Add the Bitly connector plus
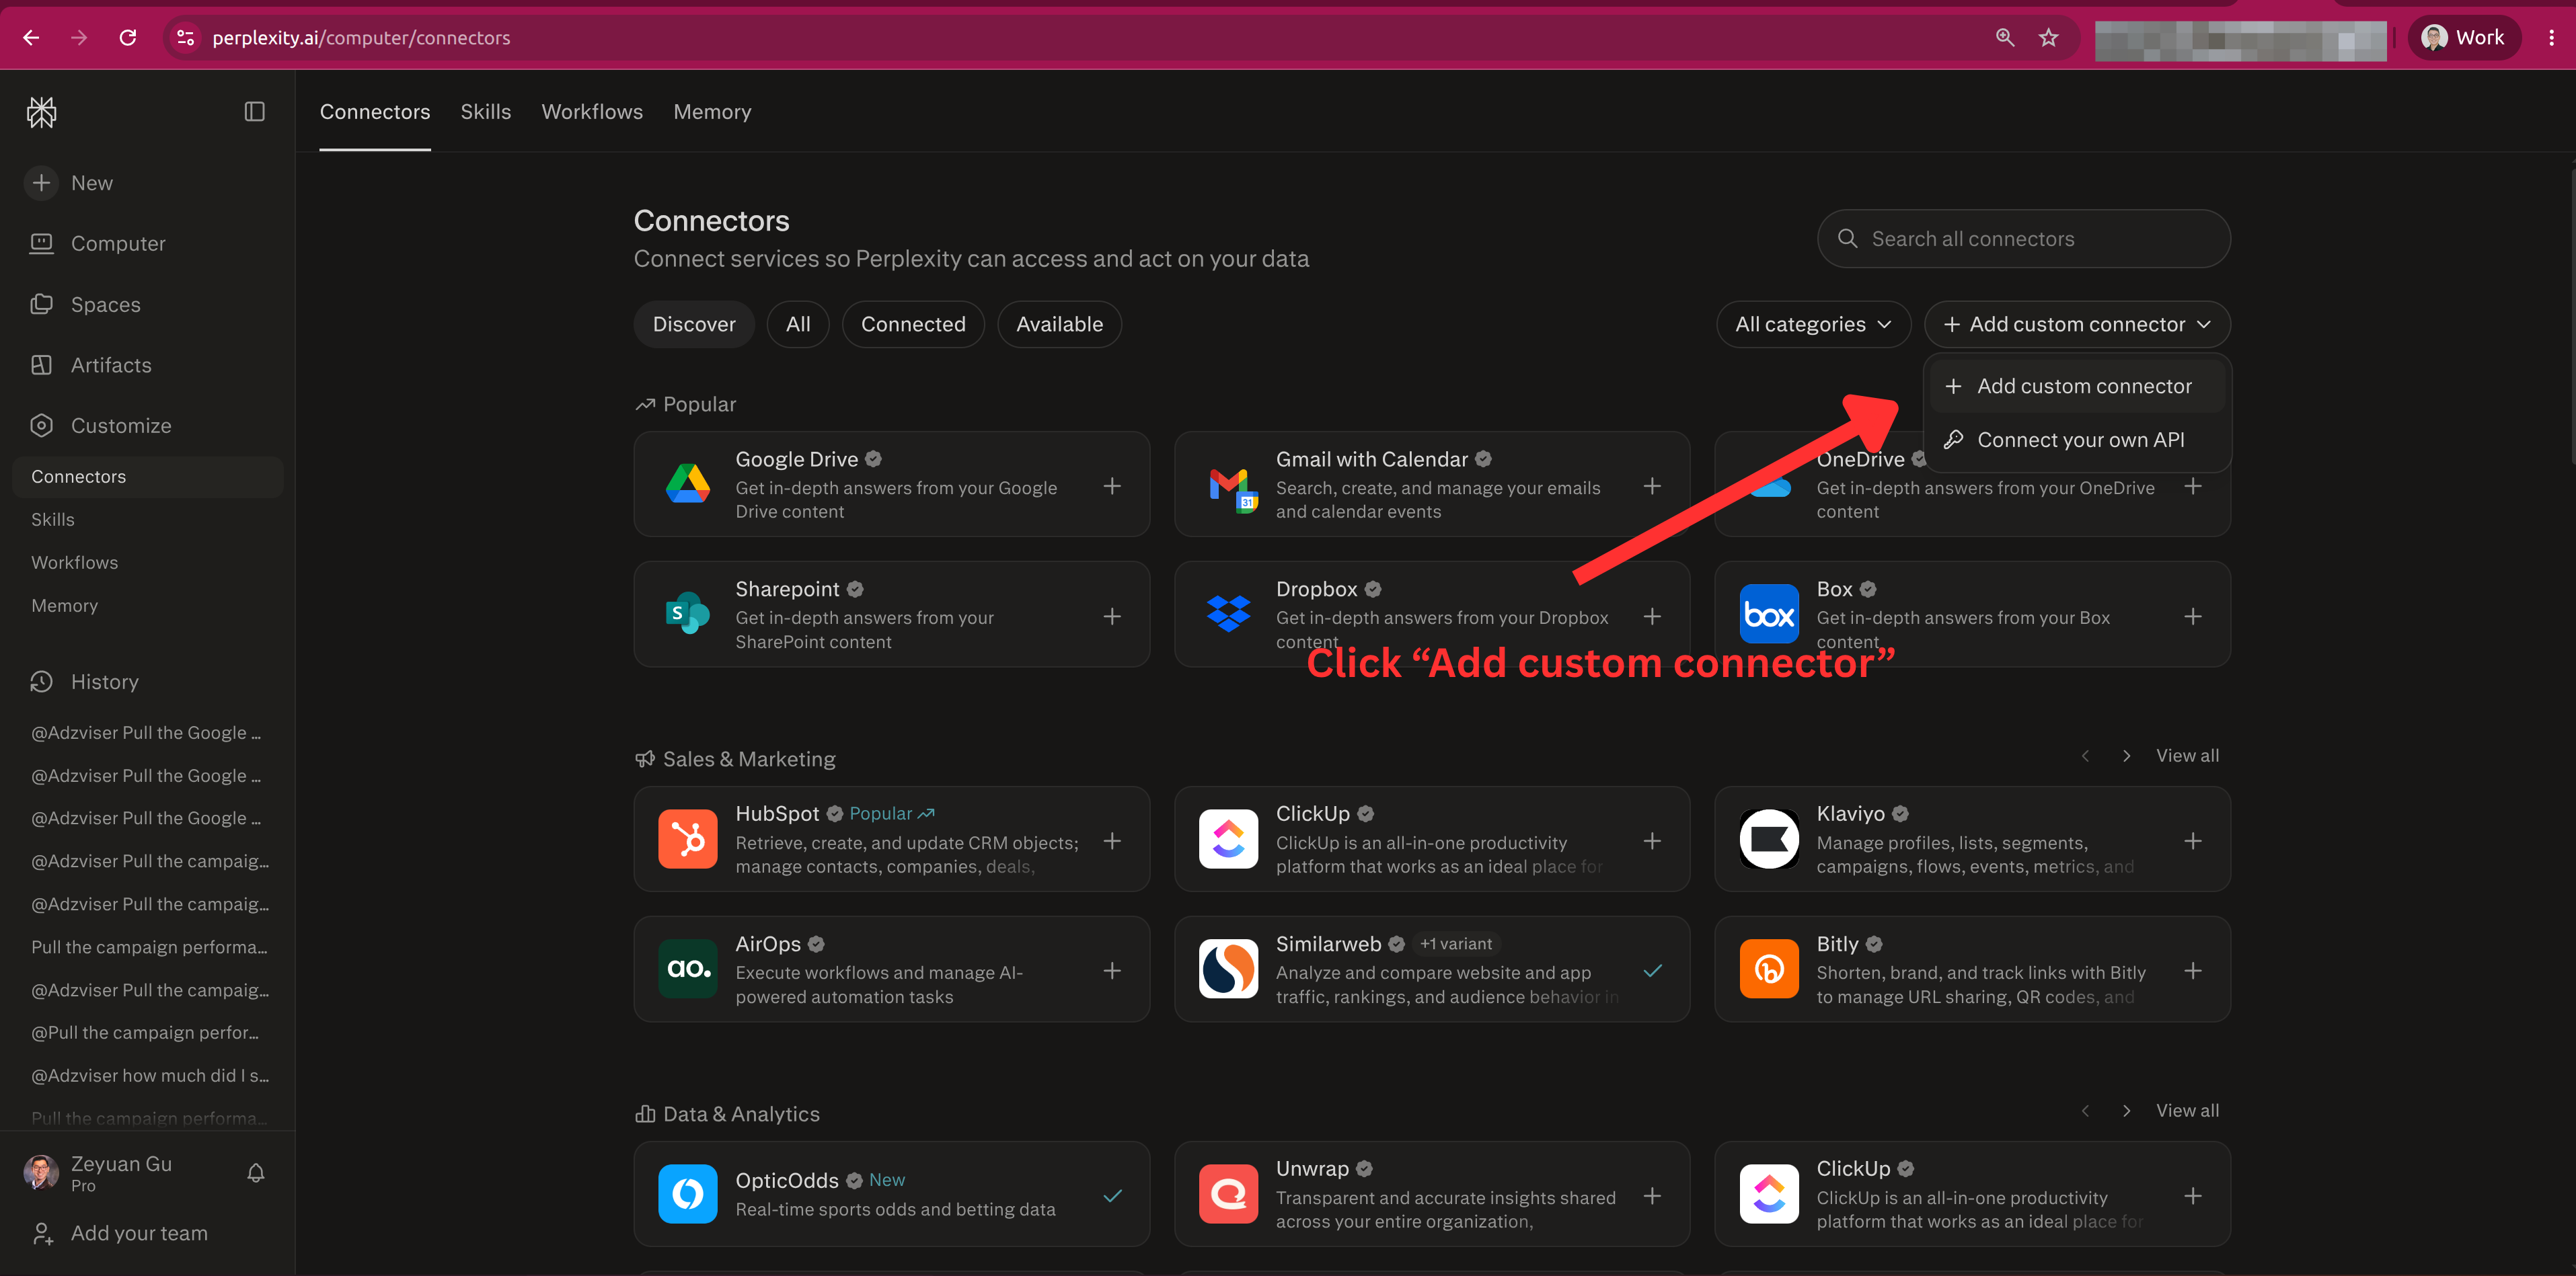This screenshot has width=2576, height=1276. [2193, 971]
